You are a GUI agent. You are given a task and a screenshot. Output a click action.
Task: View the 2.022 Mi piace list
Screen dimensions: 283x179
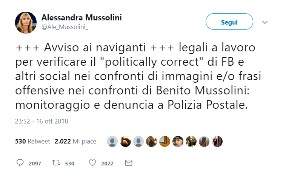[x=75, y=141]
